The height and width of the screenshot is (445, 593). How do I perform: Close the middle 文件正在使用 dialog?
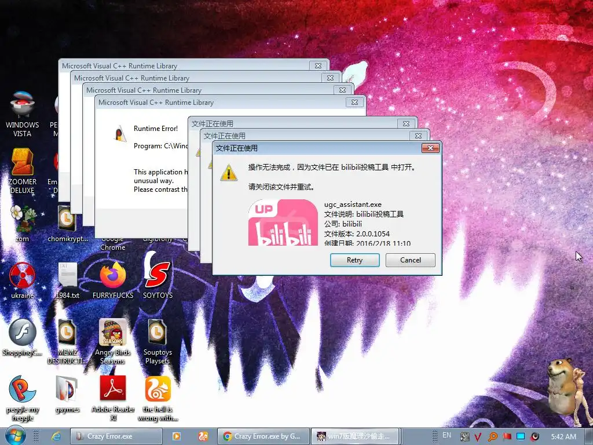[418, 136]
